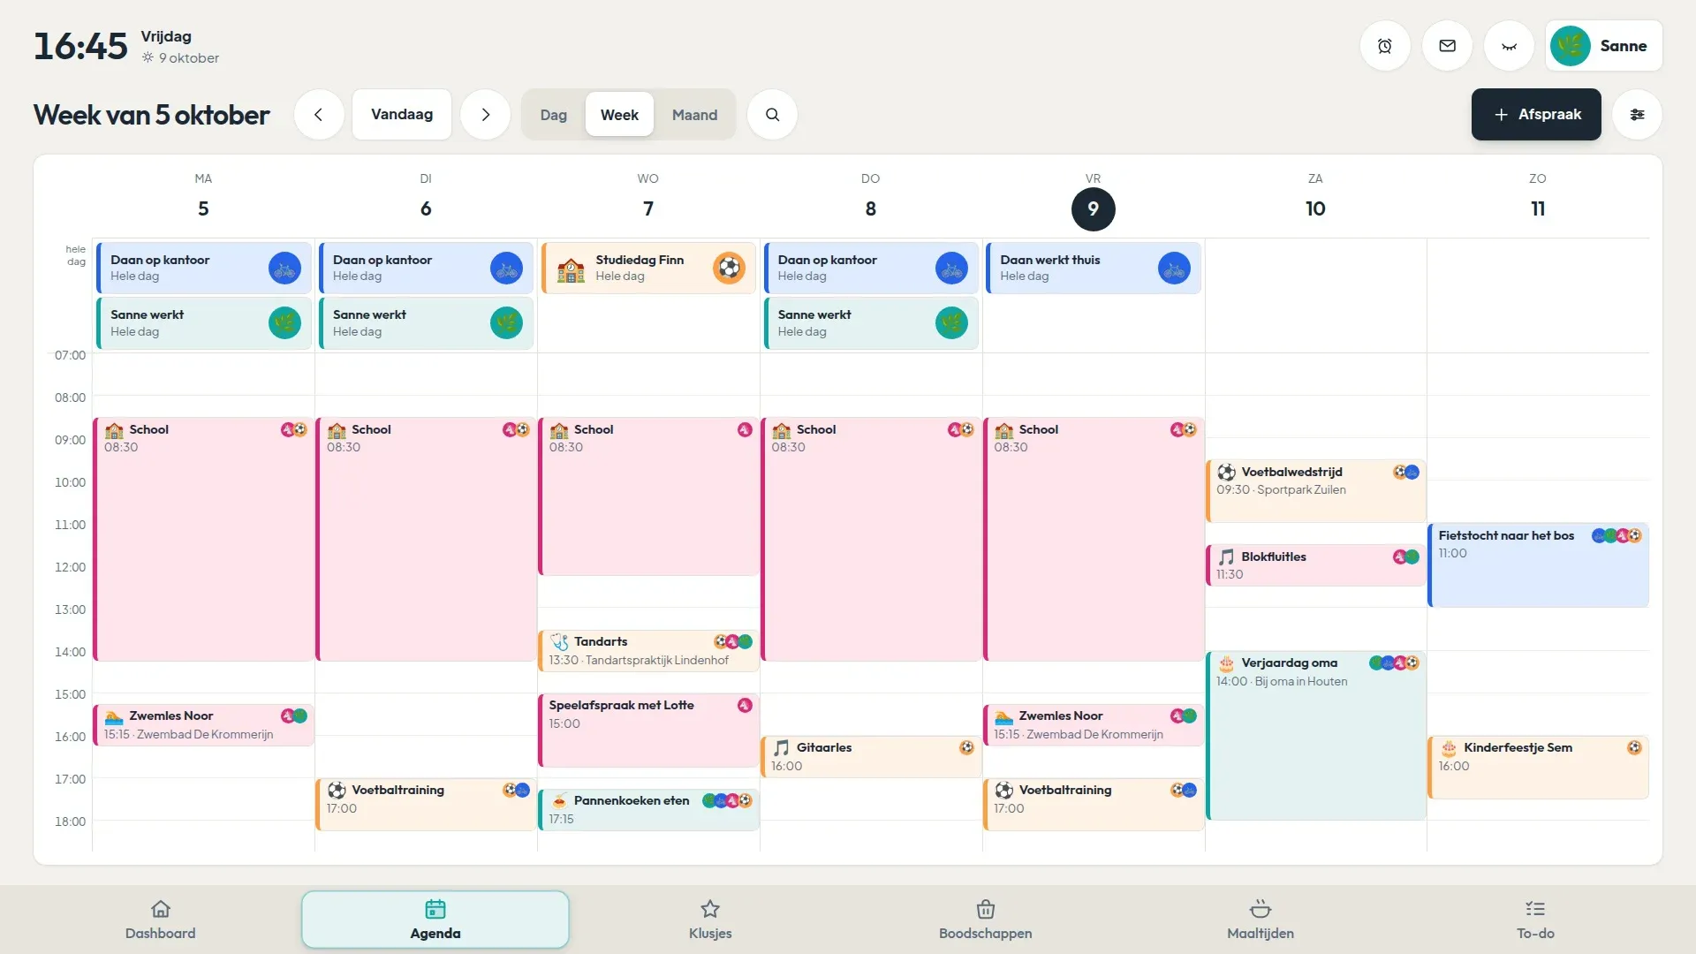
Task: Click the music note icon on Blokfluitles
Action: (x=1226, y=557)
